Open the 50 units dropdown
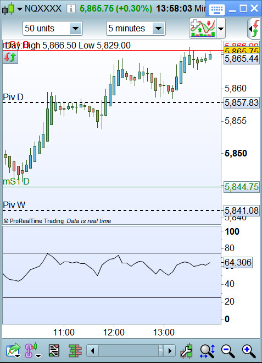The image size is (262, 363). point(53,29)
